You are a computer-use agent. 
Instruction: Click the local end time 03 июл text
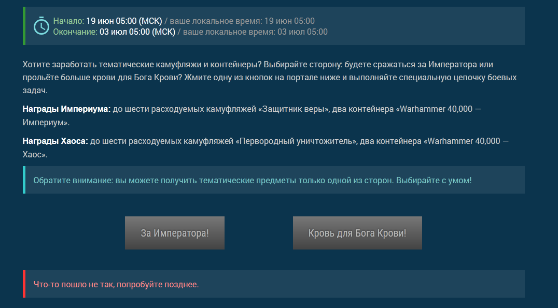point(255,32)
